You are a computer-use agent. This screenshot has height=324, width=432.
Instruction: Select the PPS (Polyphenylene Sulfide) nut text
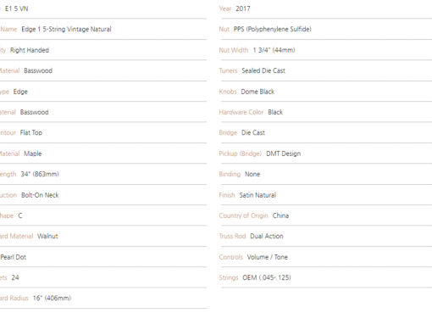pos(273,29)
